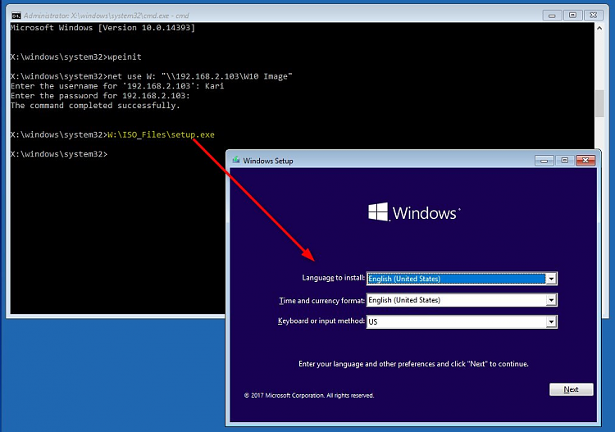Click the 'Time and currency format:' label
Image resolution: width=615 pixels, height=432 pixels.
click(x=321, y=301)
